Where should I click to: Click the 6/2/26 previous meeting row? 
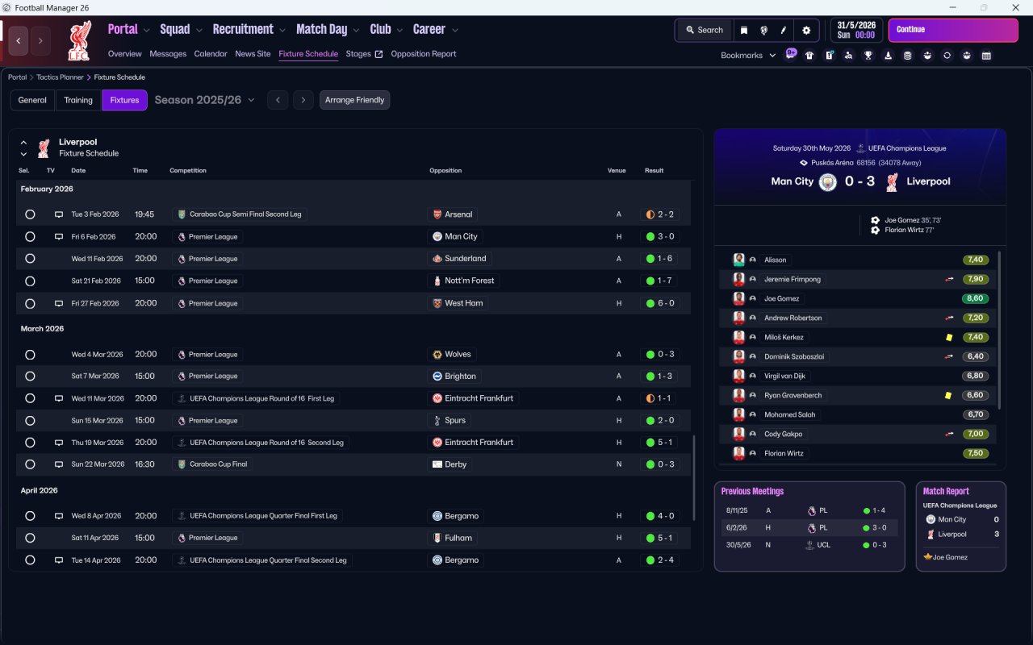click(x=809, y=528)
